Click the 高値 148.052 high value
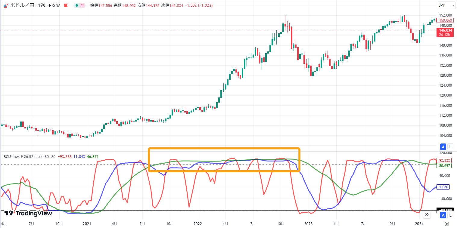The width and height of the screenshot is (457, 228). point(125,5)
